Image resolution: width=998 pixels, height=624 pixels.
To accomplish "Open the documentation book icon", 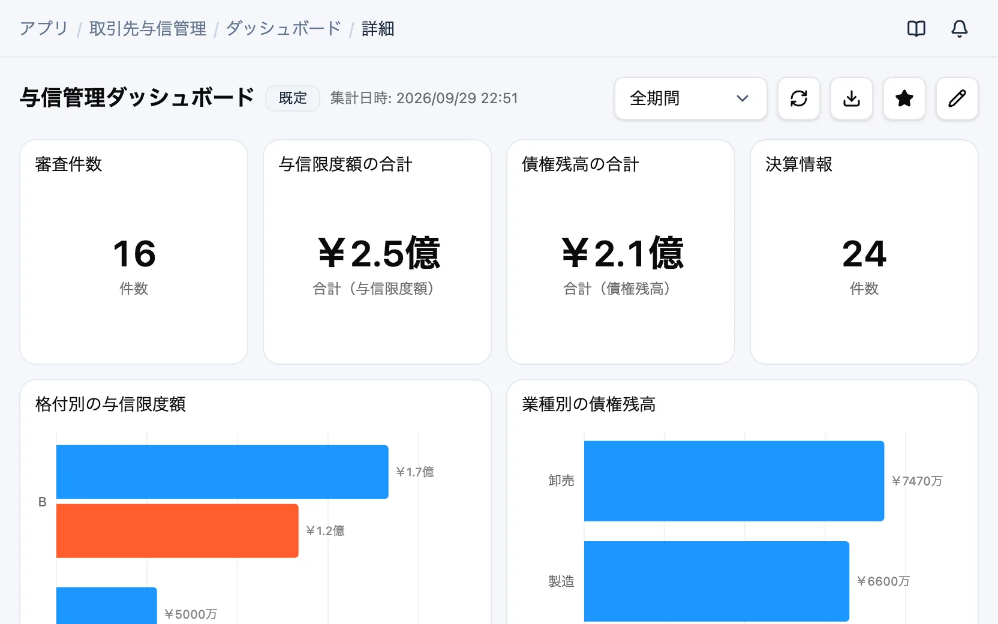I will coord(916,28).
